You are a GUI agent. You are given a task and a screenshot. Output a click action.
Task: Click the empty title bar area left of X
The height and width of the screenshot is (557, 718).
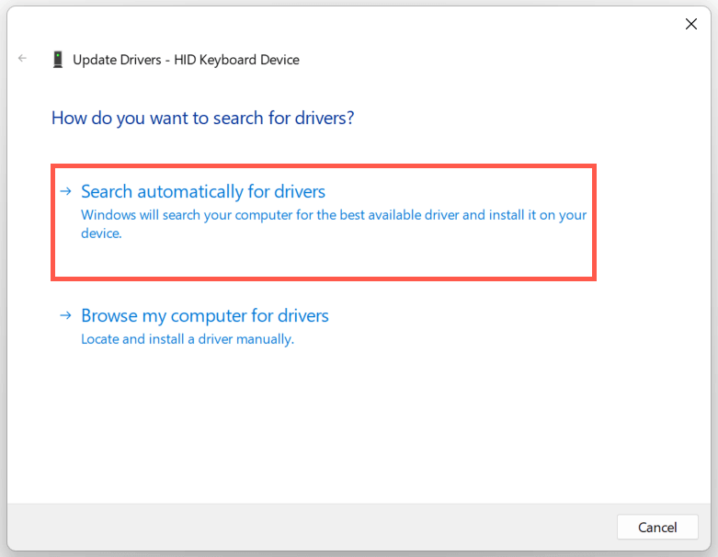pos(368,24)
